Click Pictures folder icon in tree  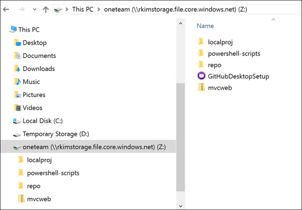point(17,95)
